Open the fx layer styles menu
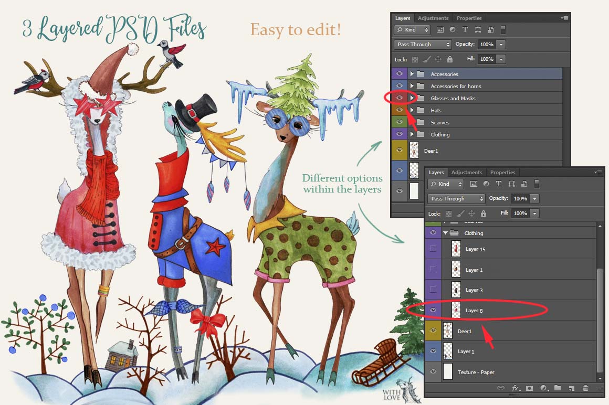Viewport: 609px width, 405px height. coord(516,388)
